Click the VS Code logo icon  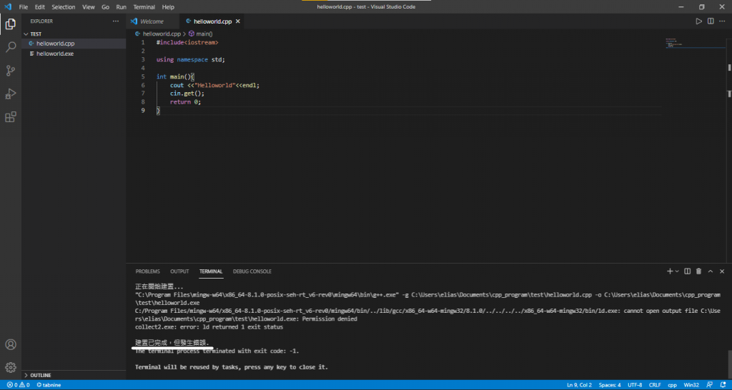(x=7, y=7)
